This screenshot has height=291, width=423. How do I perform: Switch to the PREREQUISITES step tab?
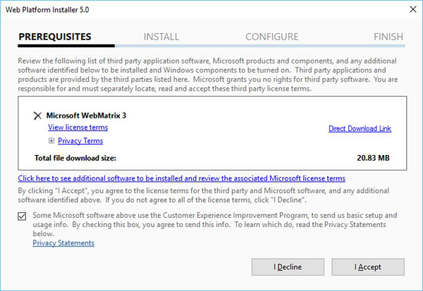point(55,37)
